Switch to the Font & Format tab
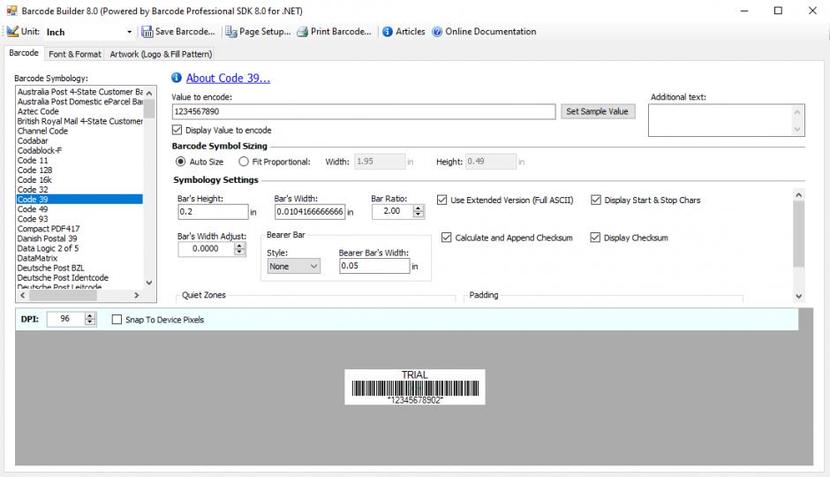830x477 pixels. (75, 54)
